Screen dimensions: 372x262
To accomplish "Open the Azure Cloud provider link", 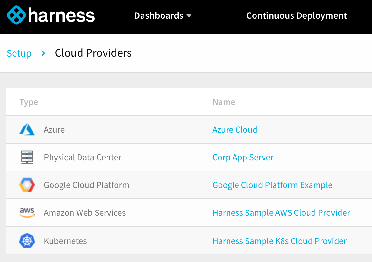I will pos(235,130).
